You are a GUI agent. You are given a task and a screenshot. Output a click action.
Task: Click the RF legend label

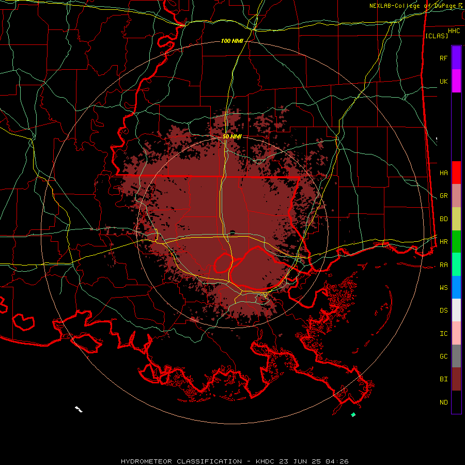click(x=443, y=58)
